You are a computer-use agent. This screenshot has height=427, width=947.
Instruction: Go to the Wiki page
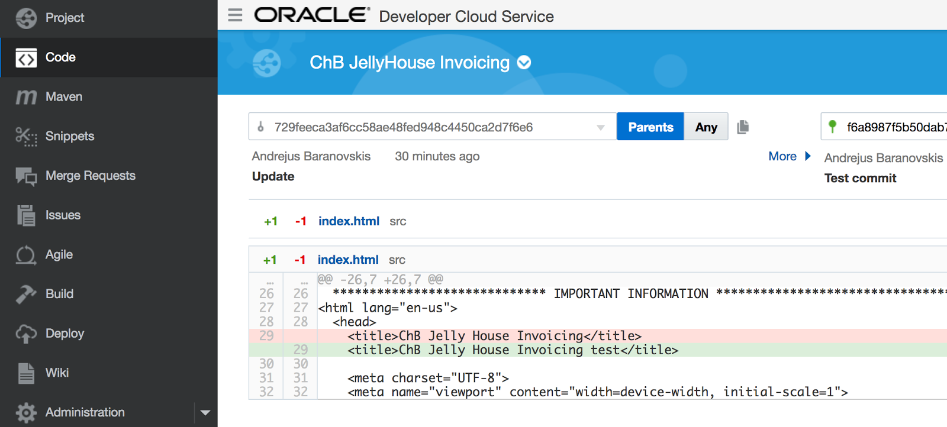pyautogui.click(x=57, y=373)
